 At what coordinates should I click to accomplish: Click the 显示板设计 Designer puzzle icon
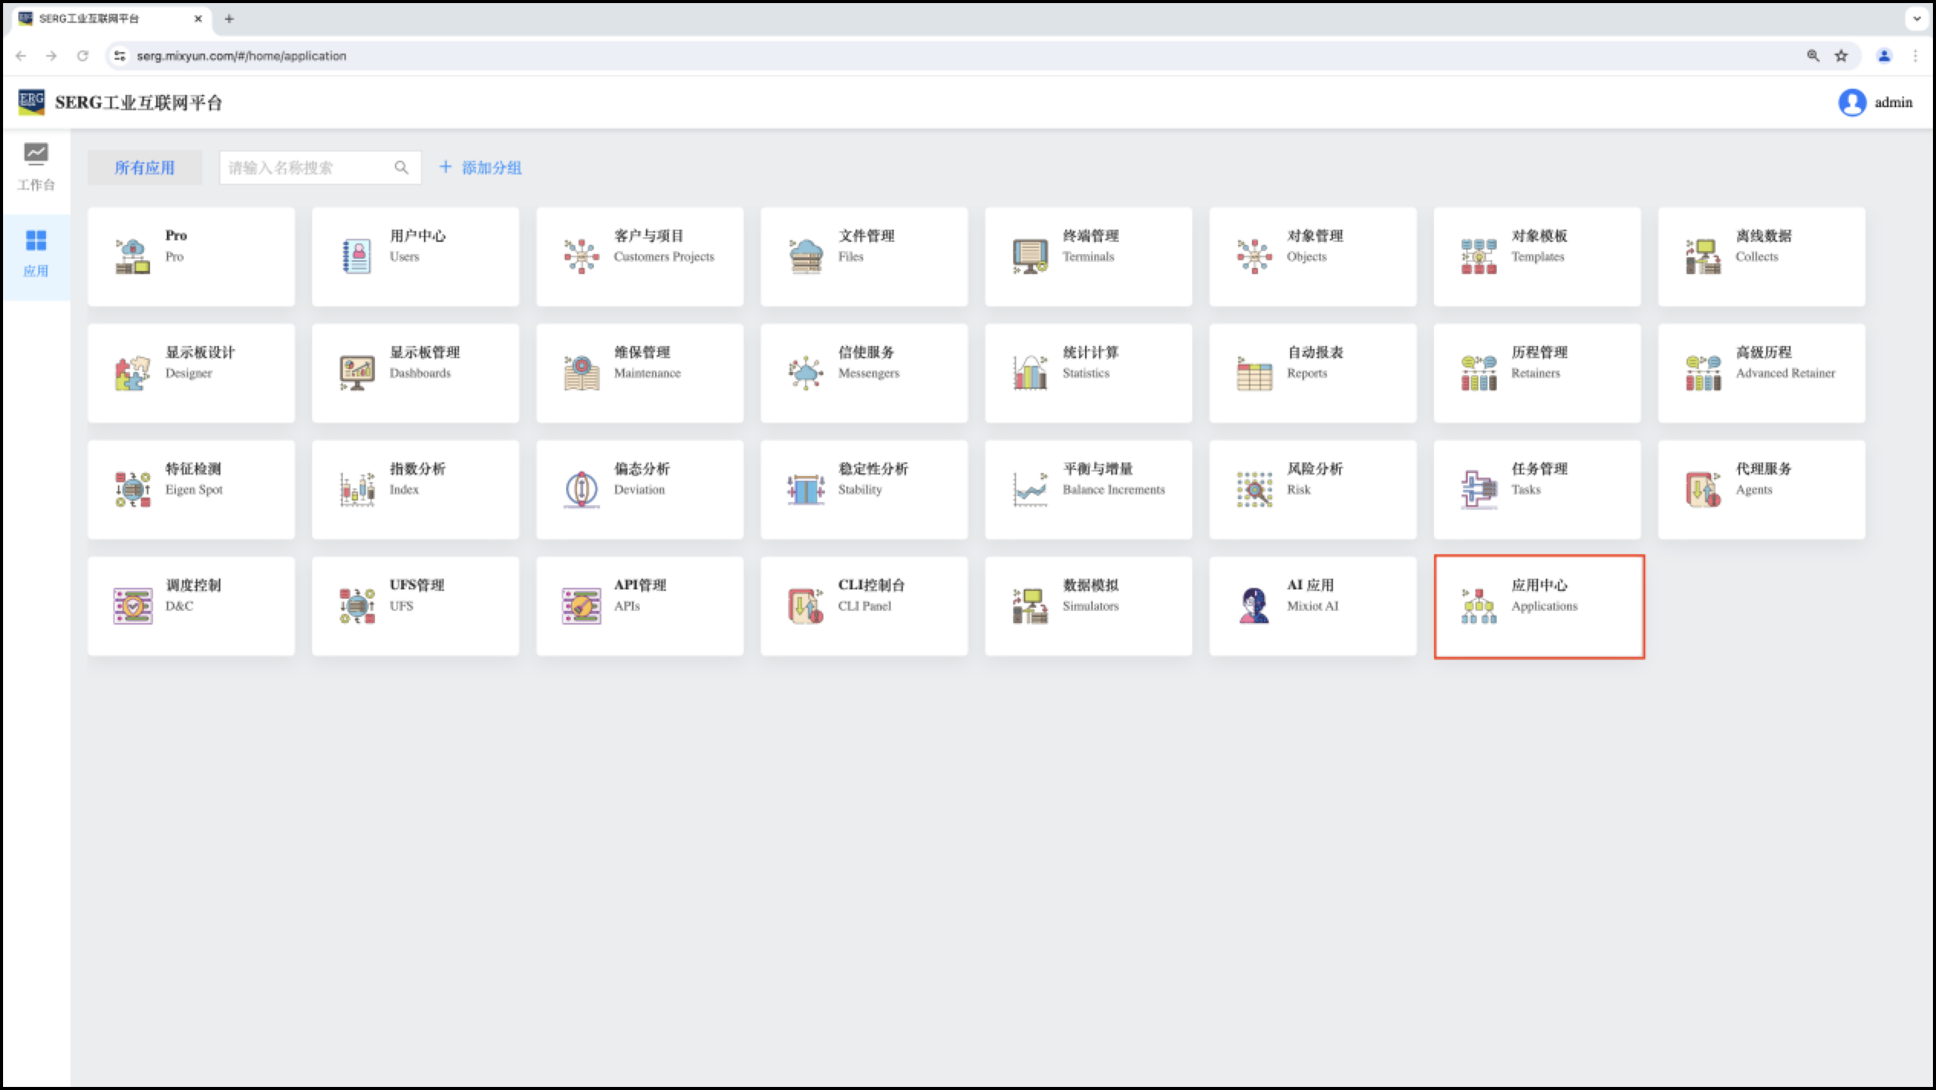coord(132,374)
